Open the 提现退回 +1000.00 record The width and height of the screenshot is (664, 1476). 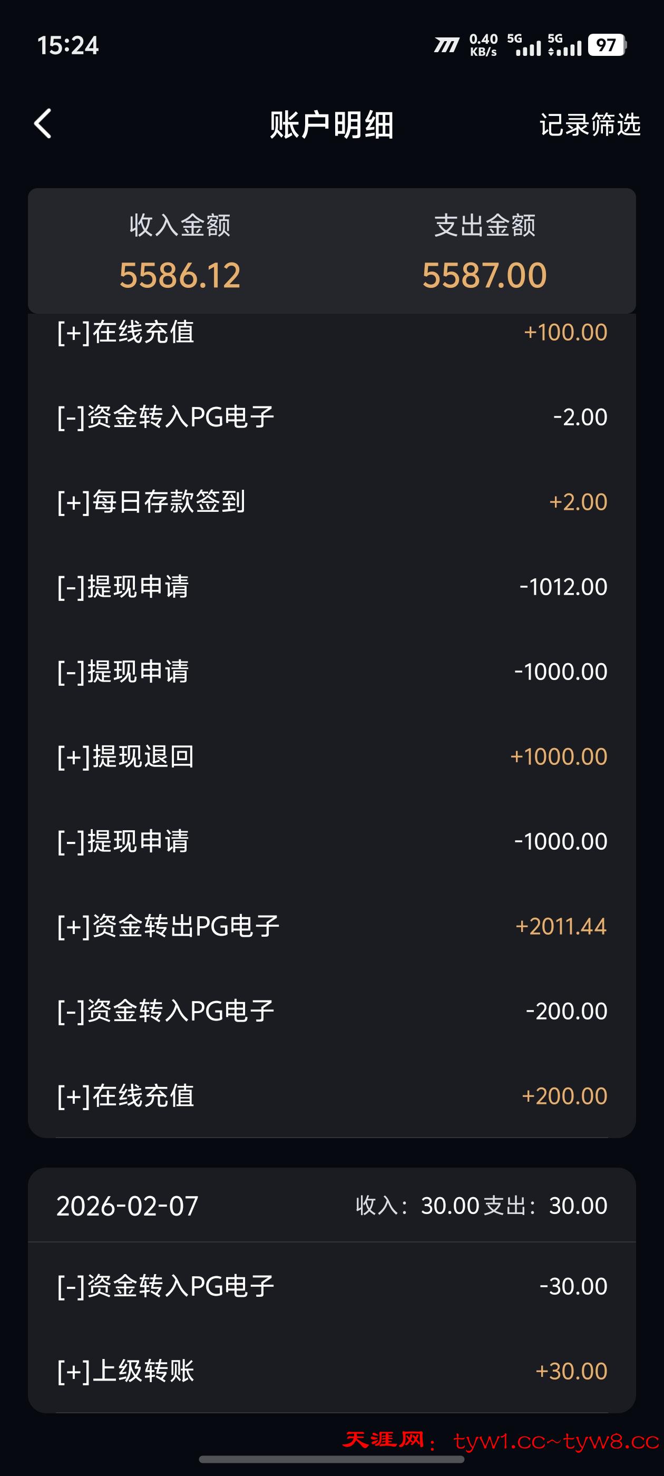click(331, 756)
